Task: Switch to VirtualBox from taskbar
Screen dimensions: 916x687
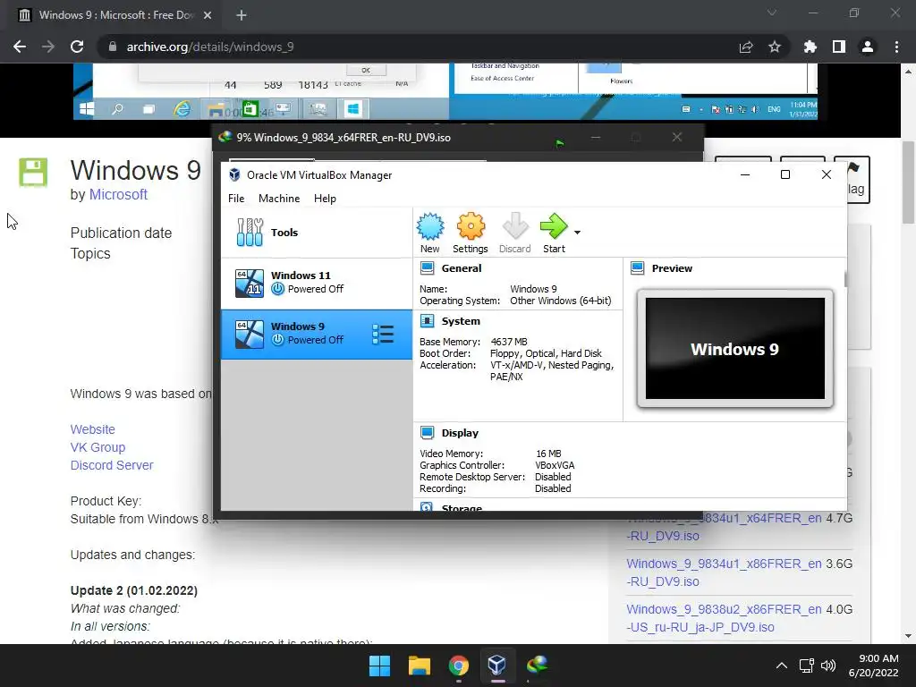Action: pyautogui.click(x=497, y=666)
